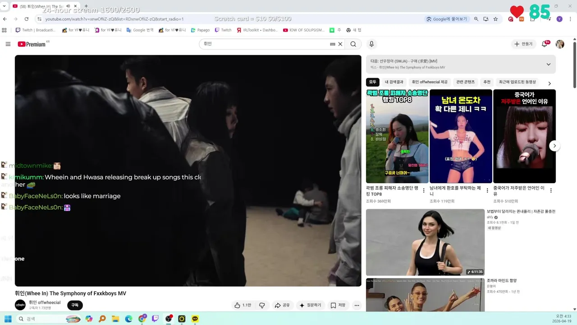
Task: Open File Explorer from the taskbar
Action: click(x=115, y=319)
